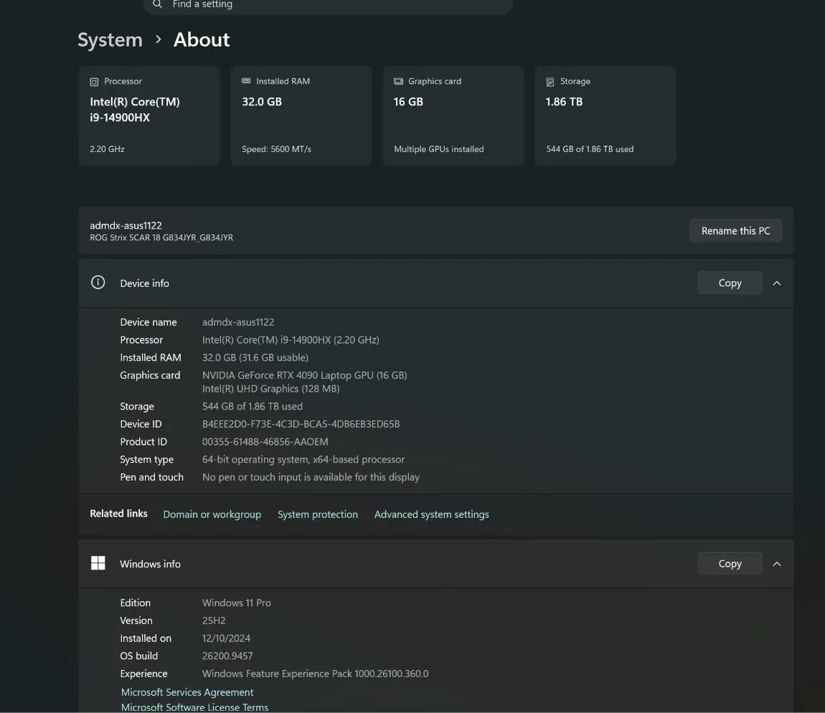Click the 32.0 GB (31.6 GB usable) value
Image resolution: width=825 pixels, height=713 pixels.
255,357
